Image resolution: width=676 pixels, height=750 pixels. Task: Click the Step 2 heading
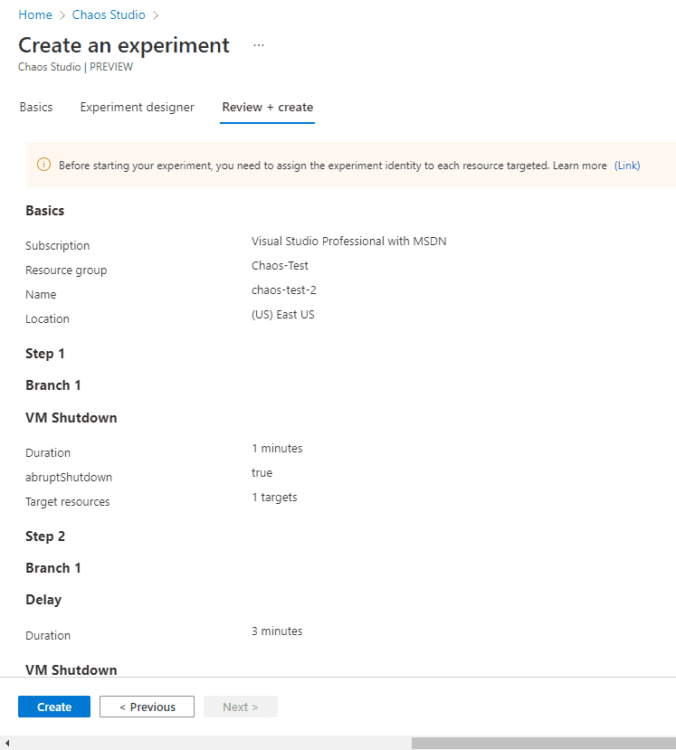click(45, 536)
